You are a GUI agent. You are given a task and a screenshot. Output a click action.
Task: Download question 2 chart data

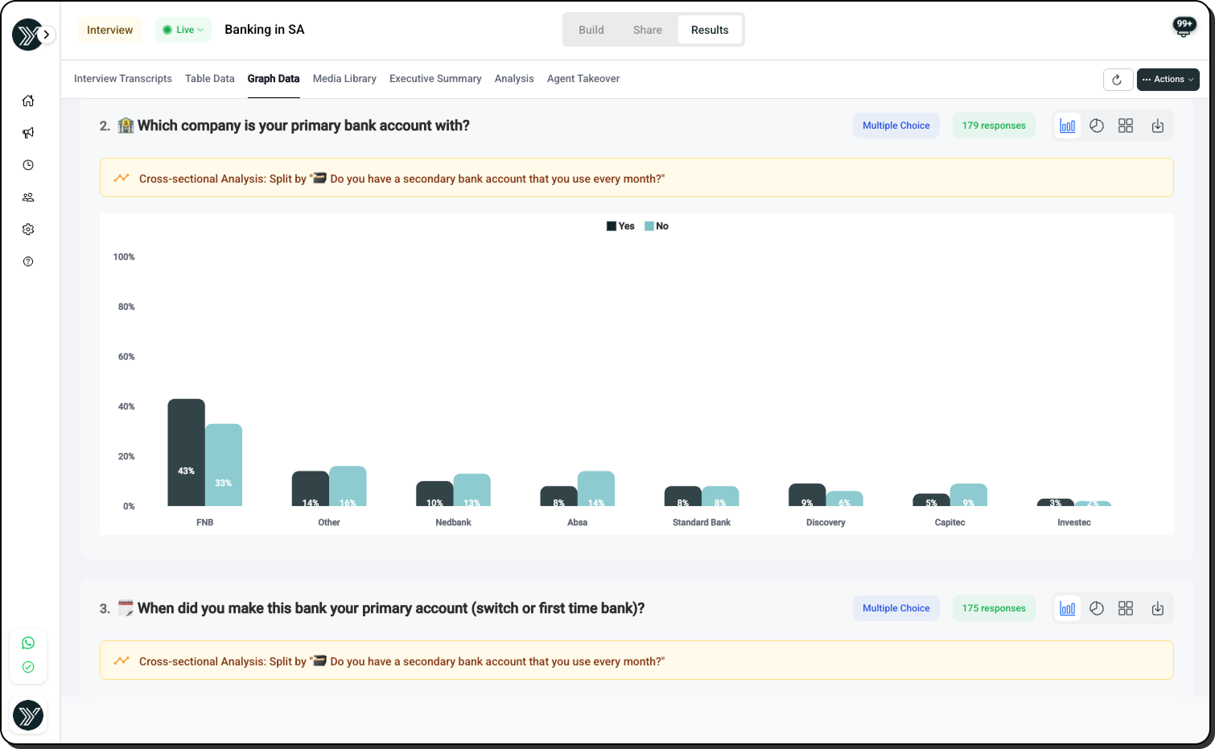click(1158, 126)
